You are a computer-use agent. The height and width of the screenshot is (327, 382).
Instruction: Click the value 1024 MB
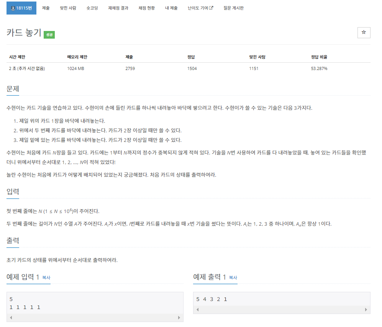point(76,68)
